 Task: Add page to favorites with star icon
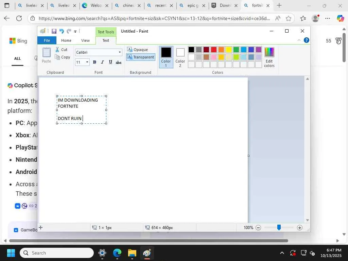click(x=288, y=18)
